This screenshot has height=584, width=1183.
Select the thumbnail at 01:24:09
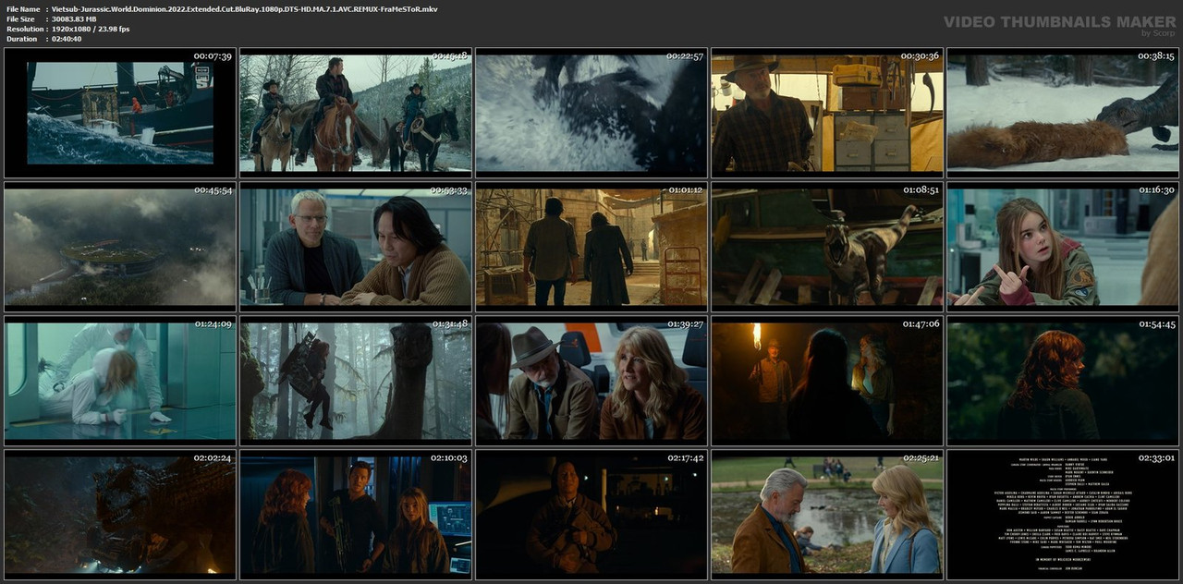[x=120, y=380]
